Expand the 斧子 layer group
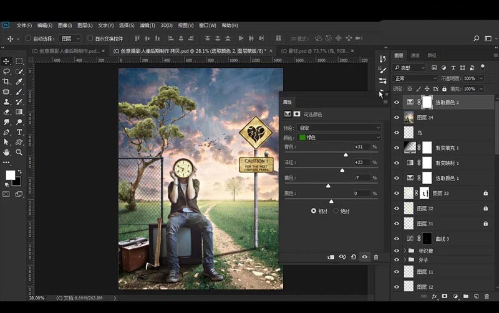 405,259
